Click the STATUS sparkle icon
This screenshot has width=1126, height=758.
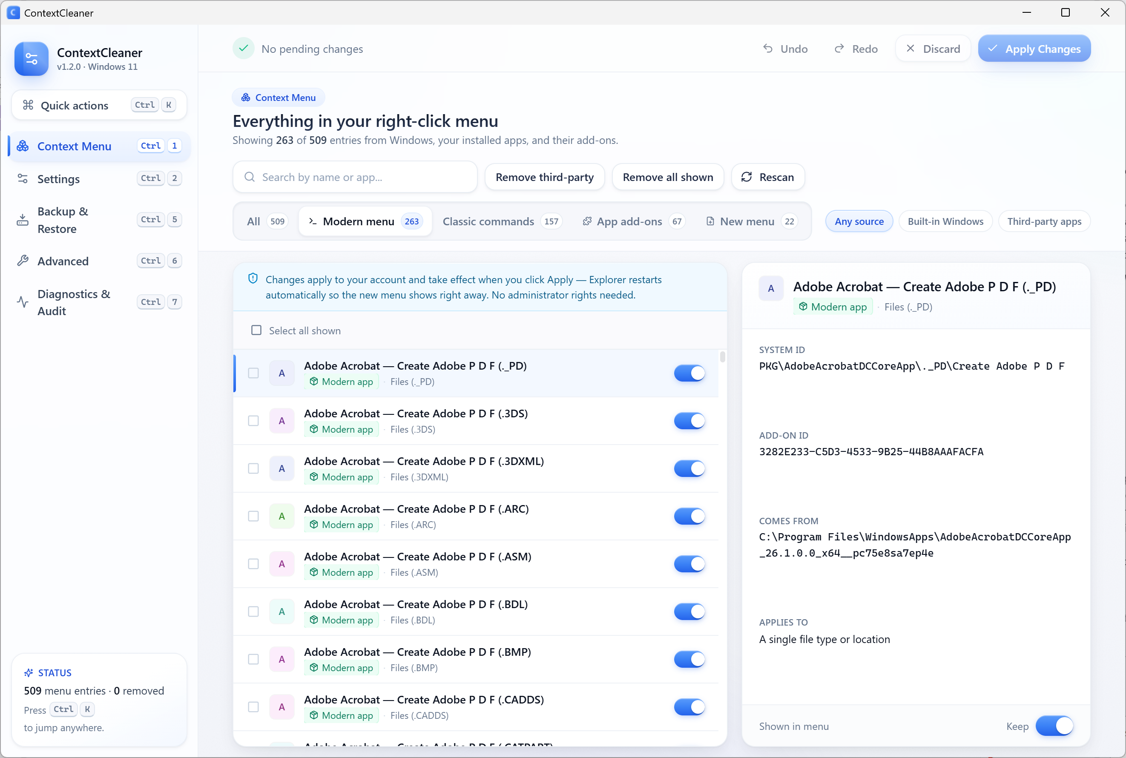coord(29,673)
